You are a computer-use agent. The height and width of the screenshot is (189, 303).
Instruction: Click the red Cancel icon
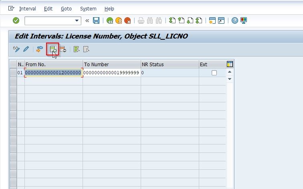click(127, 20)
